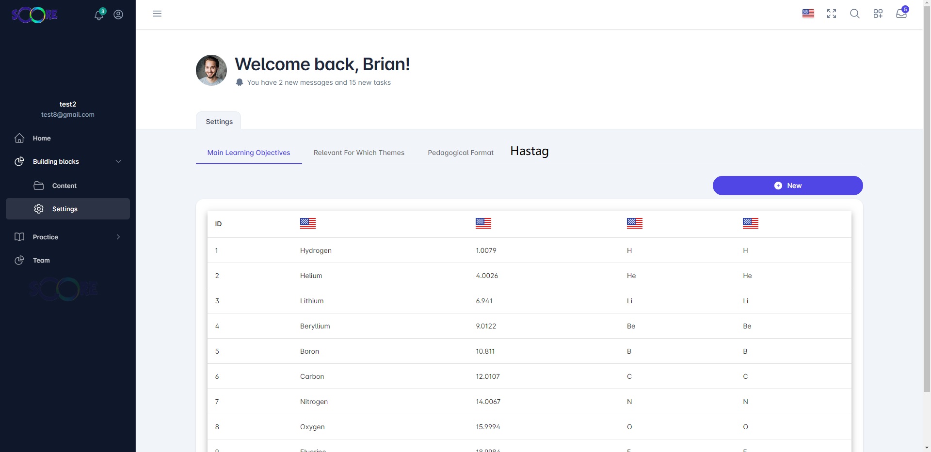Viewport: 931px width, 452px height.
Task: Click the New button
Action: (787, 186)
